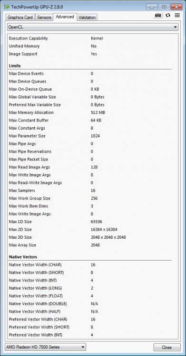The image size is (186, 356).
Task: Click the Kernel execution capability value
Action: click(97, 38)
